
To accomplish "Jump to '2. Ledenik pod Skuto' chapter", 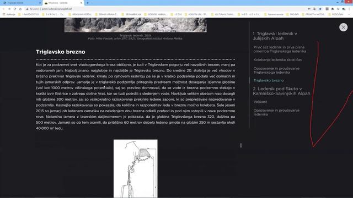I will [281, 91].
